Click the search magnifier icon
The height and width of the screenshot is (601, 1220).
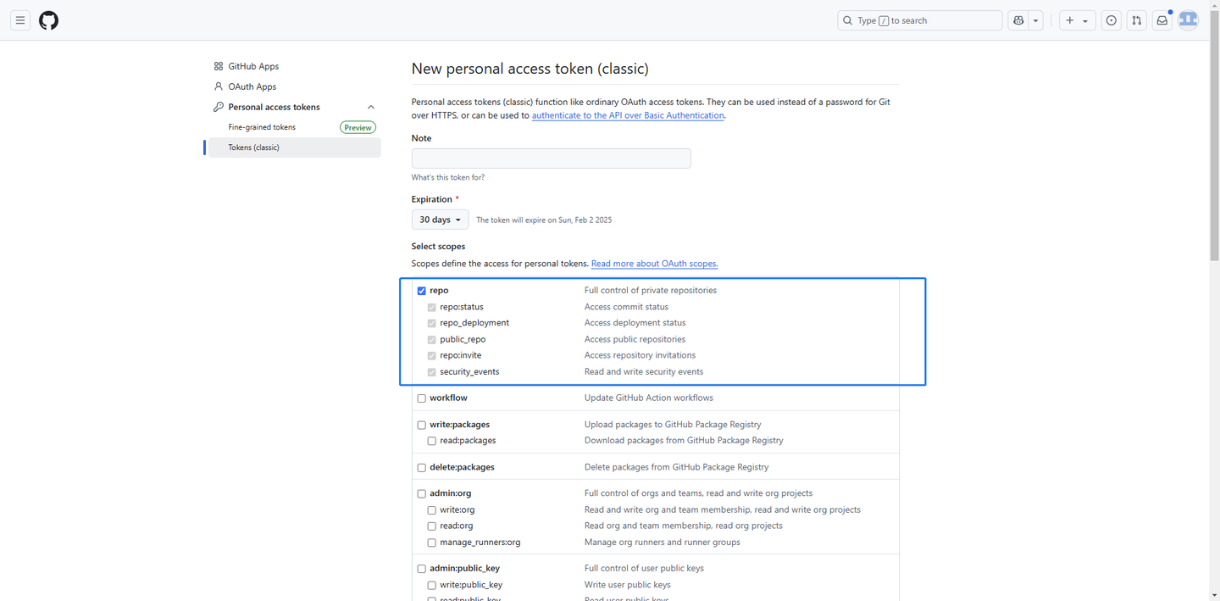coord(847,20)
